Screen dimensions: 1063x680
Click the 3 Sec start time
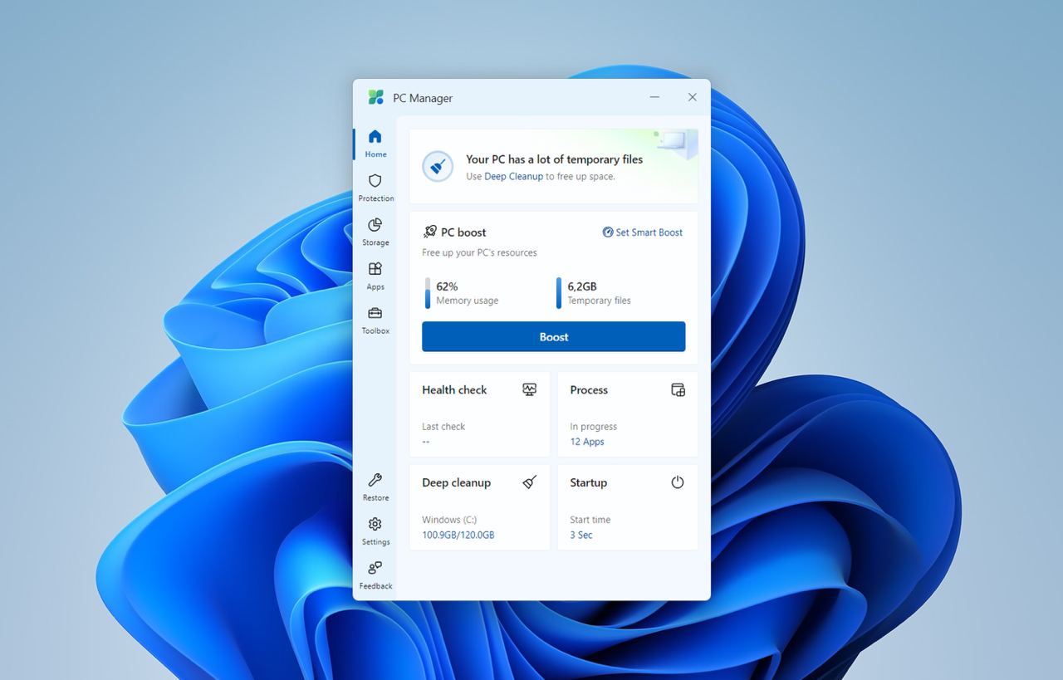(581, 535)
